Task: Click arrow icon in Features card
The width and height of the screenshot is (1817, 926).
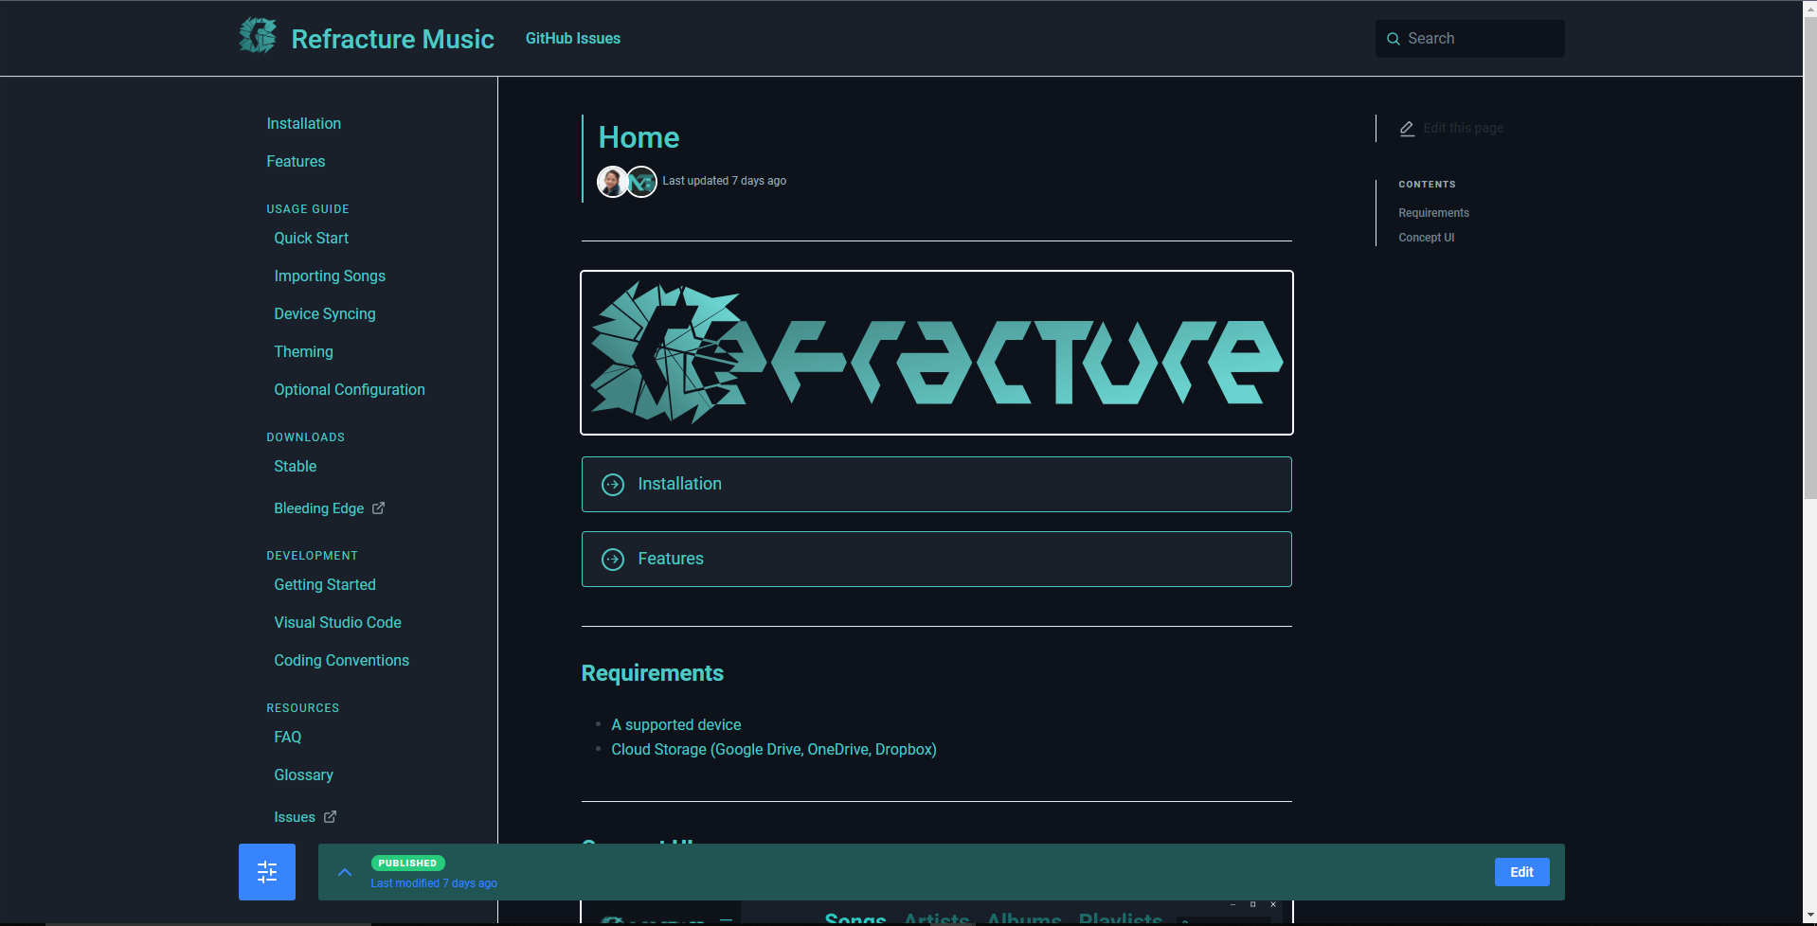Action: point(613,560)
